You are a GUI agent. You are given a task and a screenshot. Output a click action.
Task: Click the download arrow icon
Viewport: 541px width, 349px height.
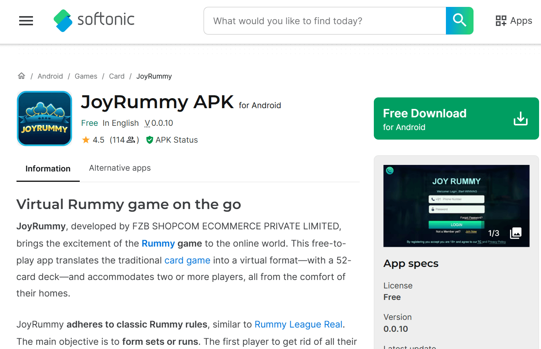[520, 119]
